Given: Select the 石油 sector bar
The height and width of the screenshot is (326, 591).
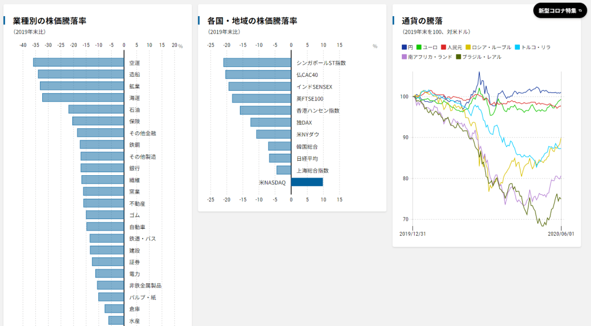Looking at the screenshot, I should coord(96,109).
